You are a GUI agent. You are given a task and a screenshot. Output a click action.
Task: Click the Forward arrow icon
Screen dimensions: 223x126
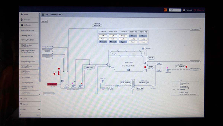(39, 109)
